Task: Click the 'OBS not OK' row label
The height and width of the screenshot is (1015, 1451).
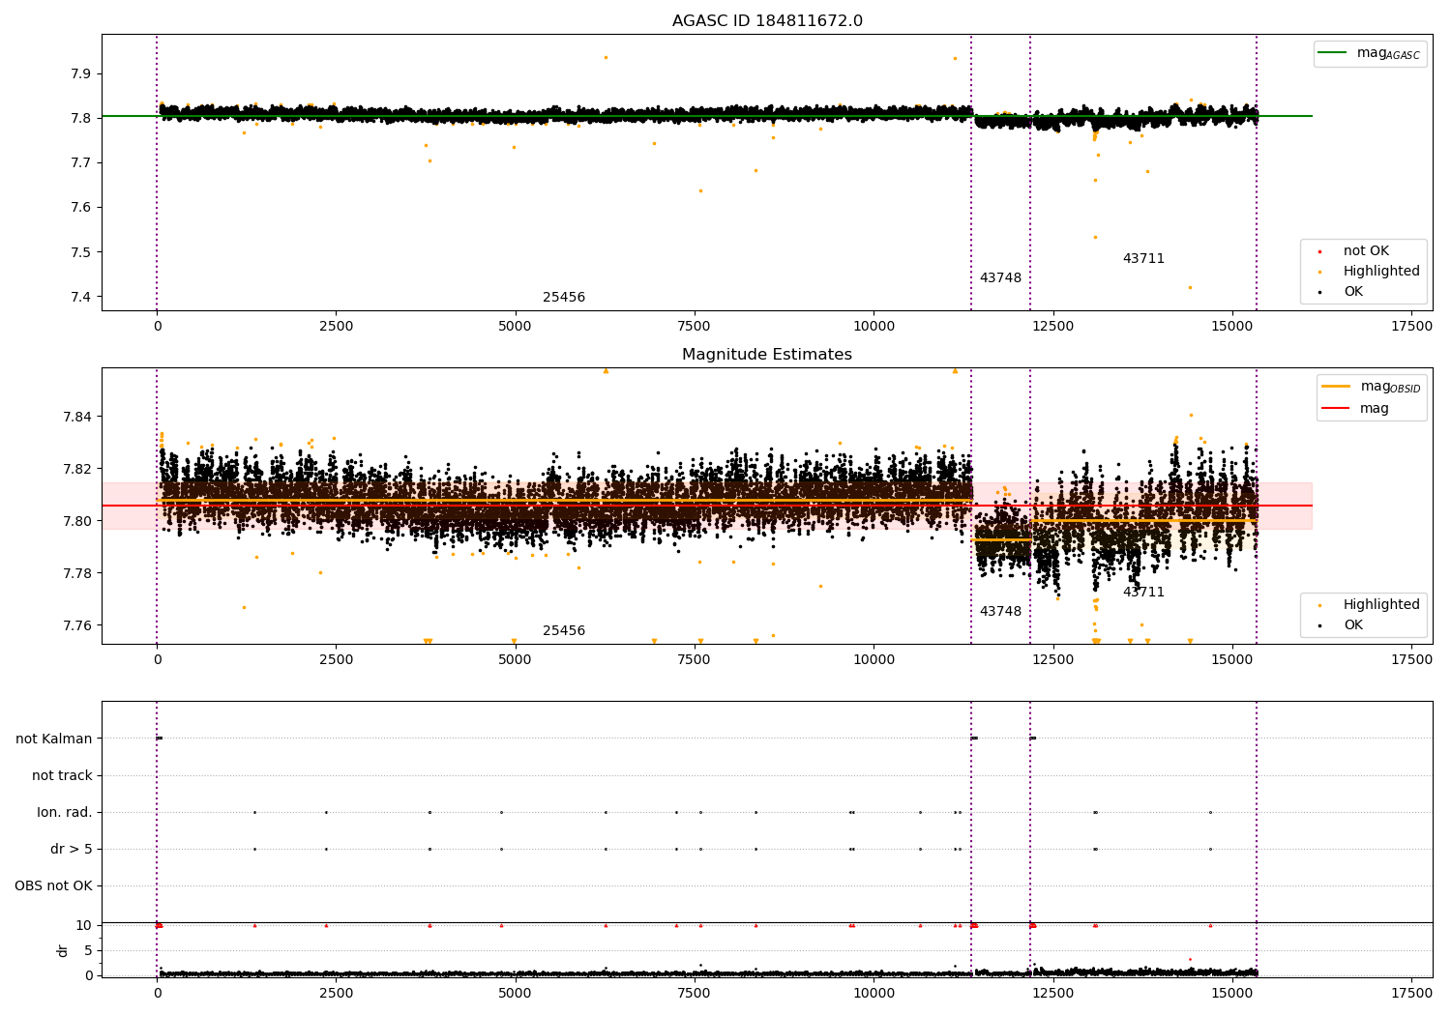Action: click(53, 886)
